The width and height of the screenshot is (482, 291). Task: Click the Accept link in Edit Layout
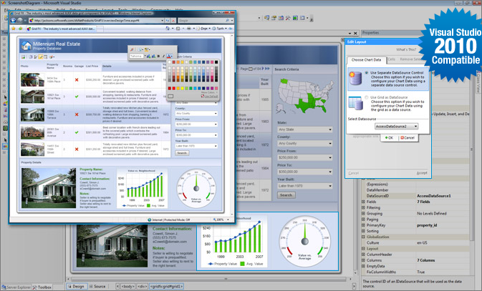(422, 173)
